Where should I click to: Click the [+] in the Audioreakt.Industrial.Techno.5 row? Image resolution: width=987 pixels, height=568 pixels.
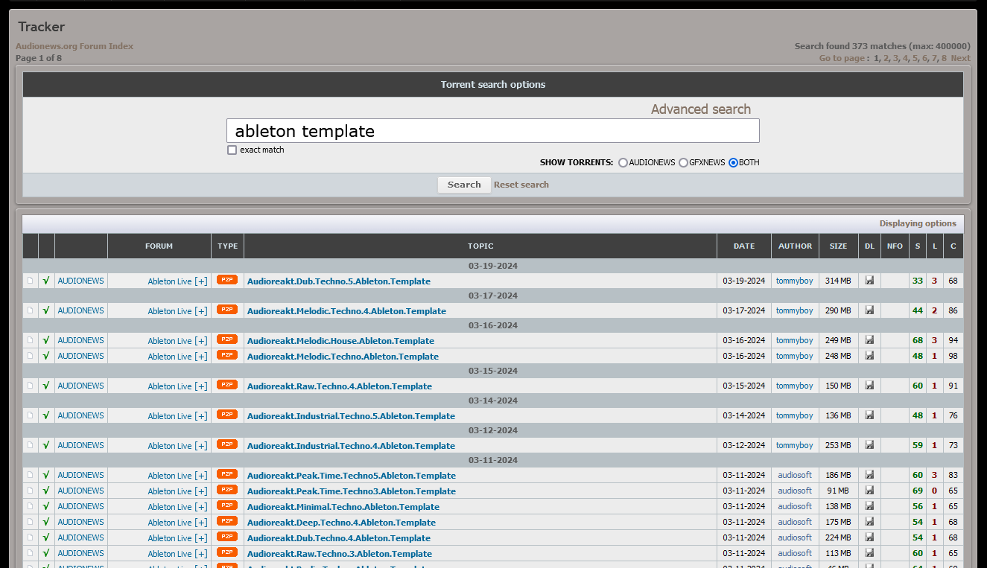pos(201,416)
